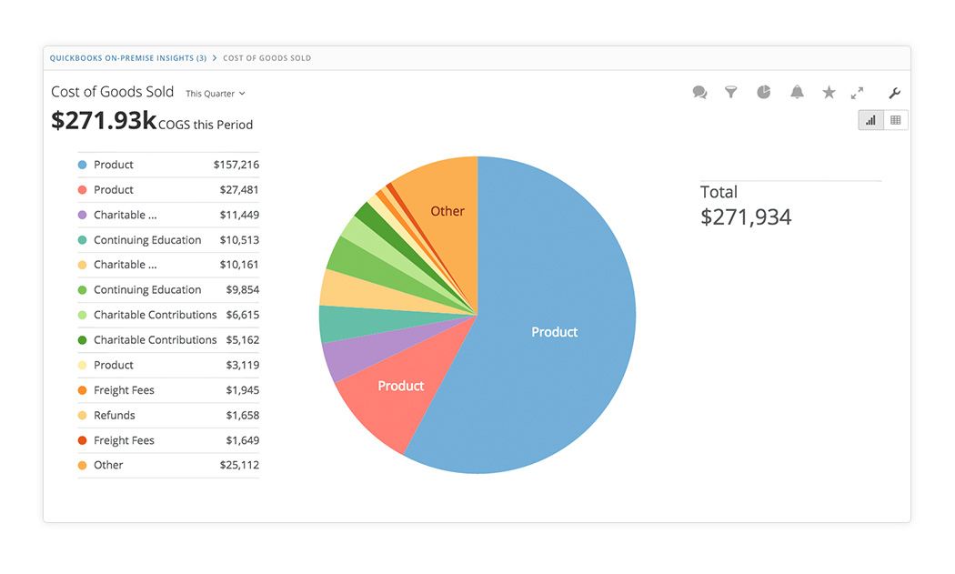Click Cost of Goods Sold breadcrumb
This screenshot has height=574, width=955.
[266, 58]
